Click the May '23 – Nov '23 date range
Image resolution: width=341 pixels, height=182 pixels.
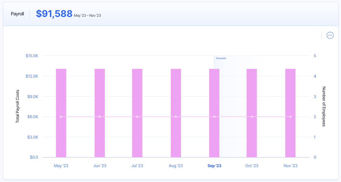point(87,16)
